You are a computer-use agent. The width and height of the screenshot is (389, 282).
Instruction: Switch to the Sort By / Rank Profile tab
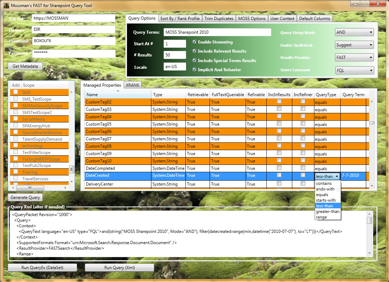180,19
